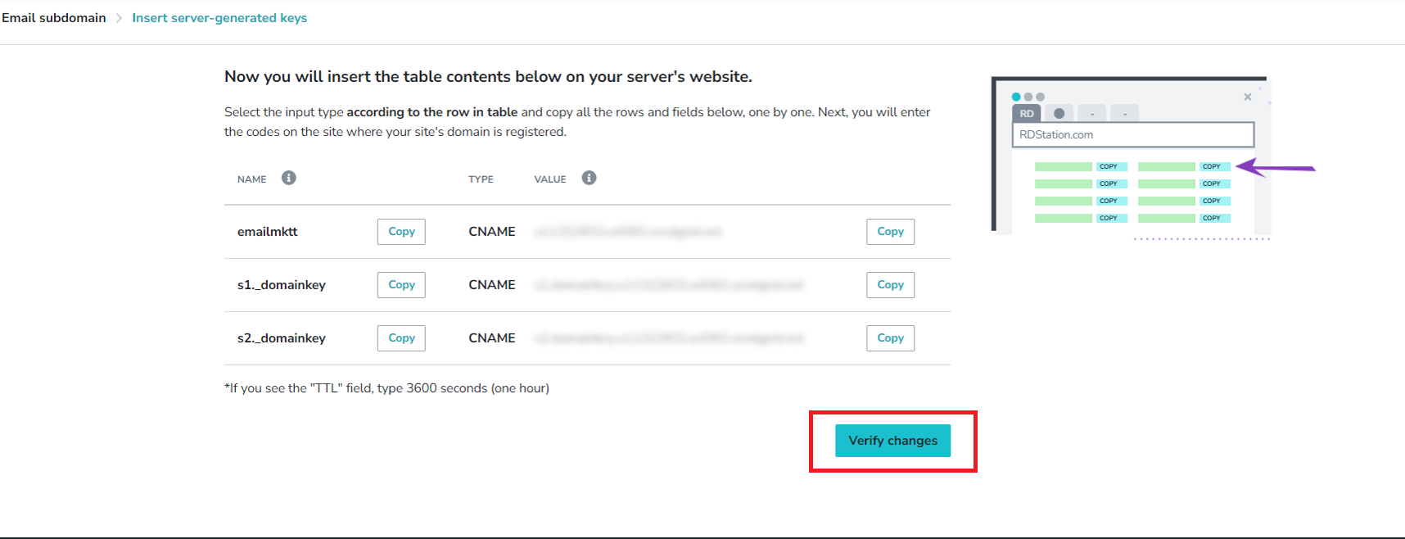Click the grey circle tab icon in illustration
1405x539 pixels.
click(1059, 113)
